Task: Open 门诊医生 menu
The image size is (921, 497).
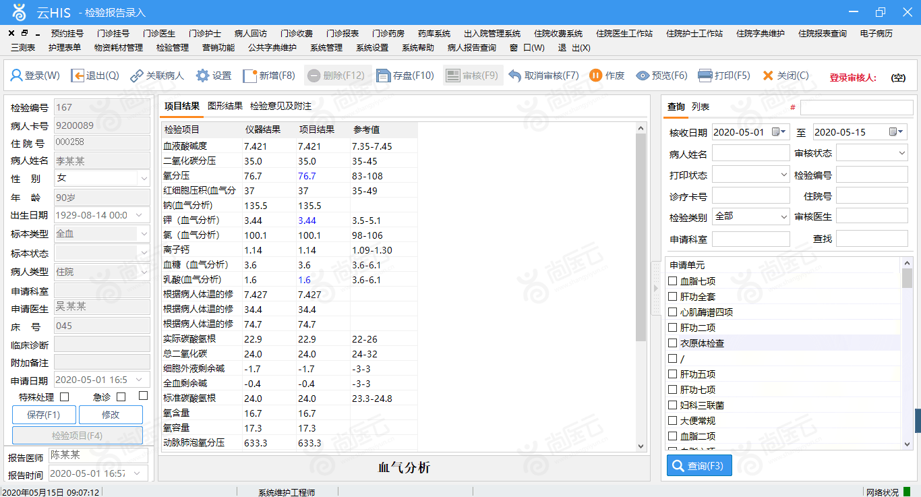Action: click(x=159, y=34)
